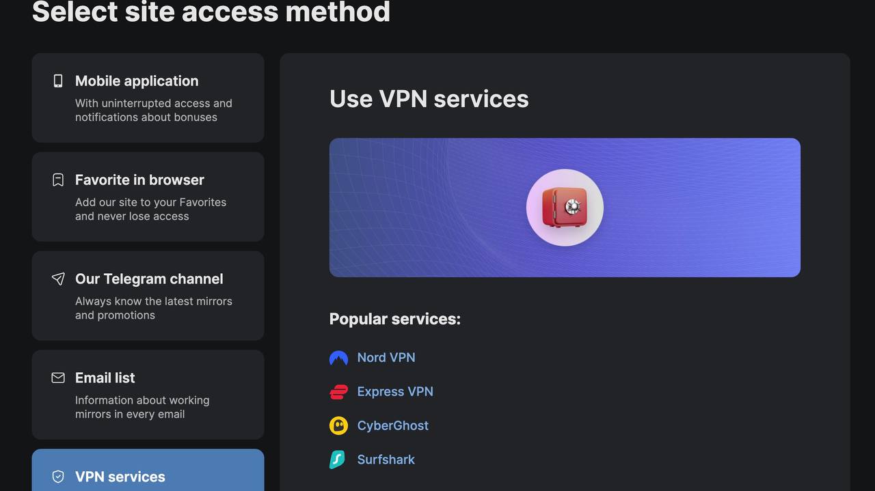Click the bookmark icon beside Favorite in browser

click(x=58, y=180)
